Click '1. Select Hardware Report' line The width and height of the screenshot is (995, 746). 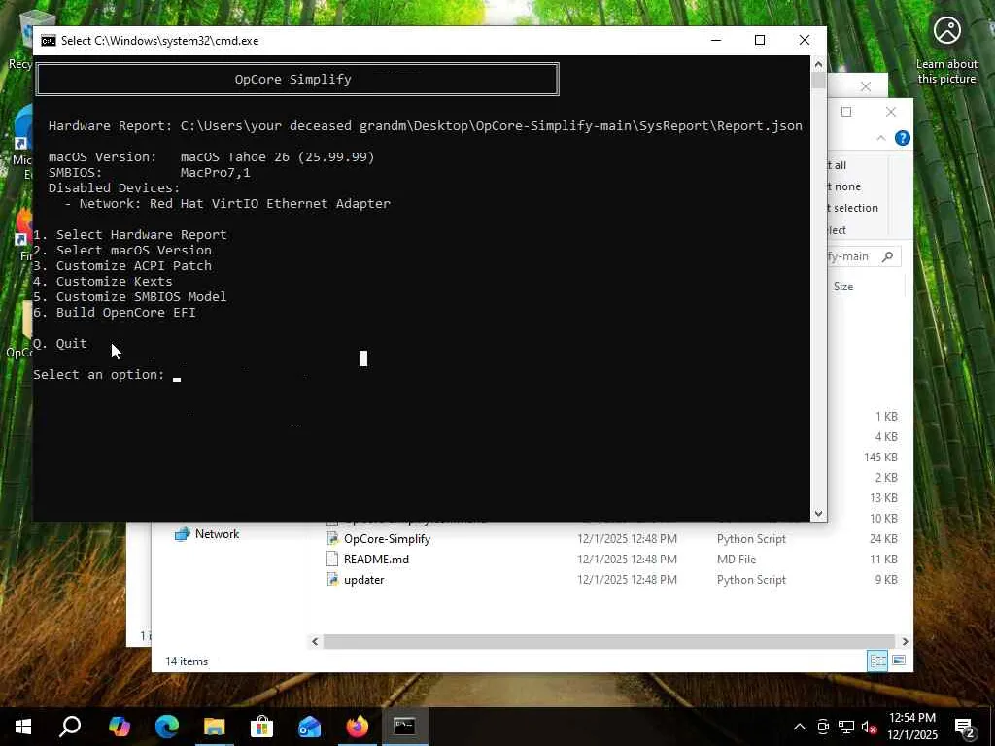[130, 235]
